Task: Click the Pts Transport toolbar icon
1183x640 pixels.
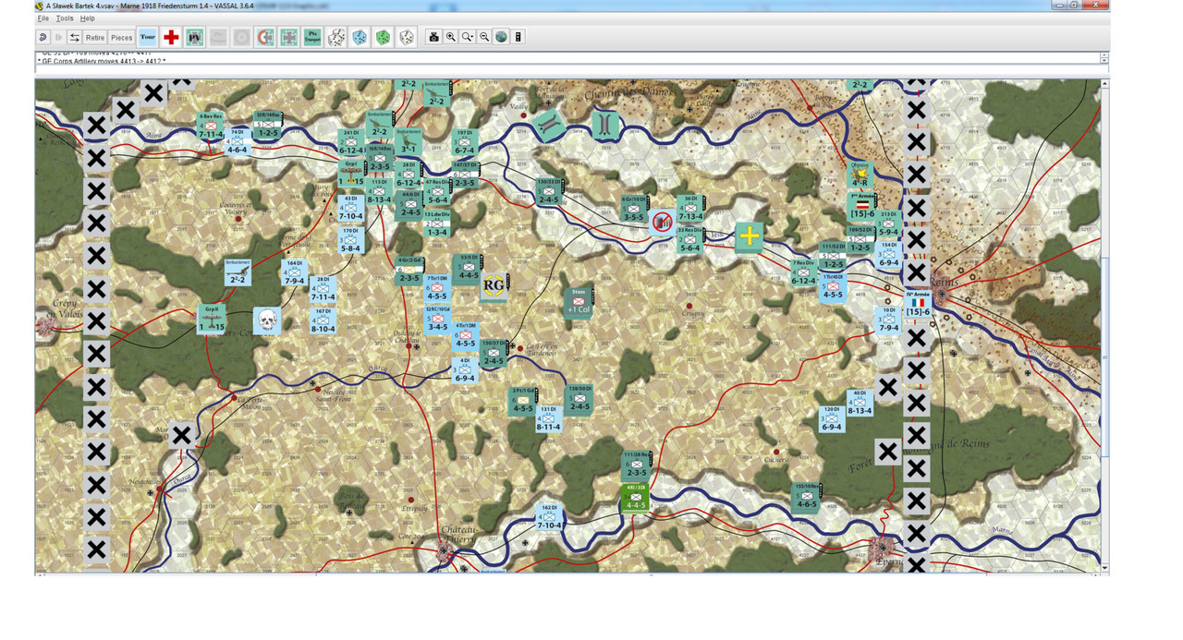Action: pyautogui.click(x=312, y=38)
